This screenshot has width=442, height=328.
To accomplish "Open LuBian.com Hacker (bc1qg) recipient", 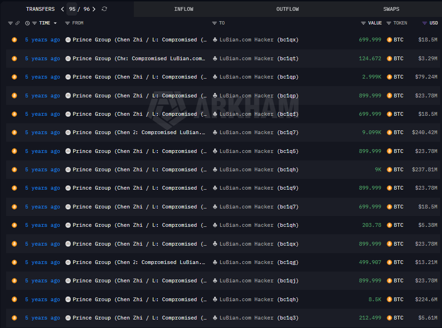I will pyautogui.click(x=259, y=263).
